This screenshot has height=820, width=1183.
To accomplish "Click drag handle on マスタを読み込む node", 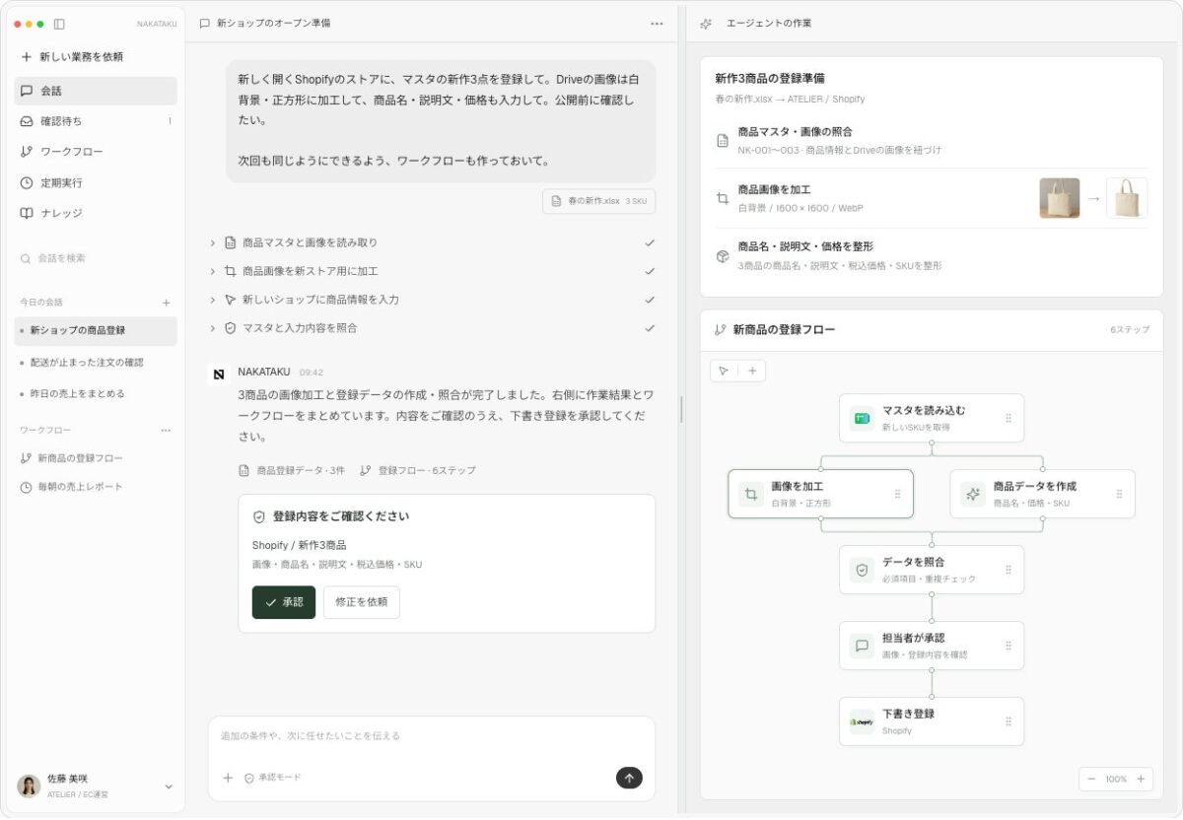I will coord(1008,418).
